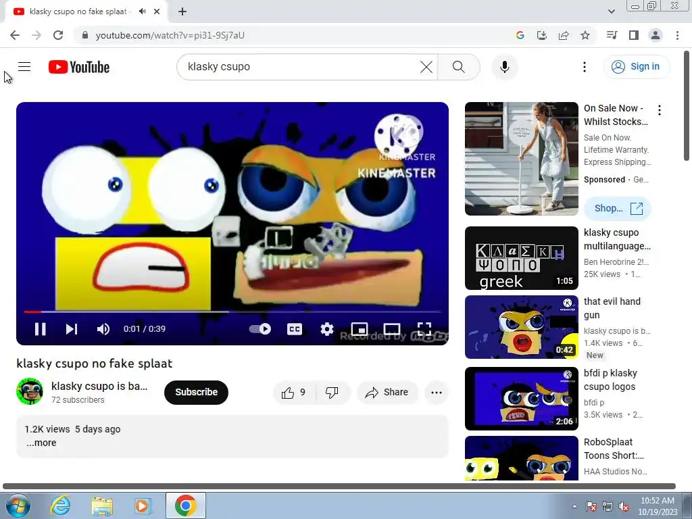
Task: Close the klasky csupo tab
Action: tap(157, 11)
